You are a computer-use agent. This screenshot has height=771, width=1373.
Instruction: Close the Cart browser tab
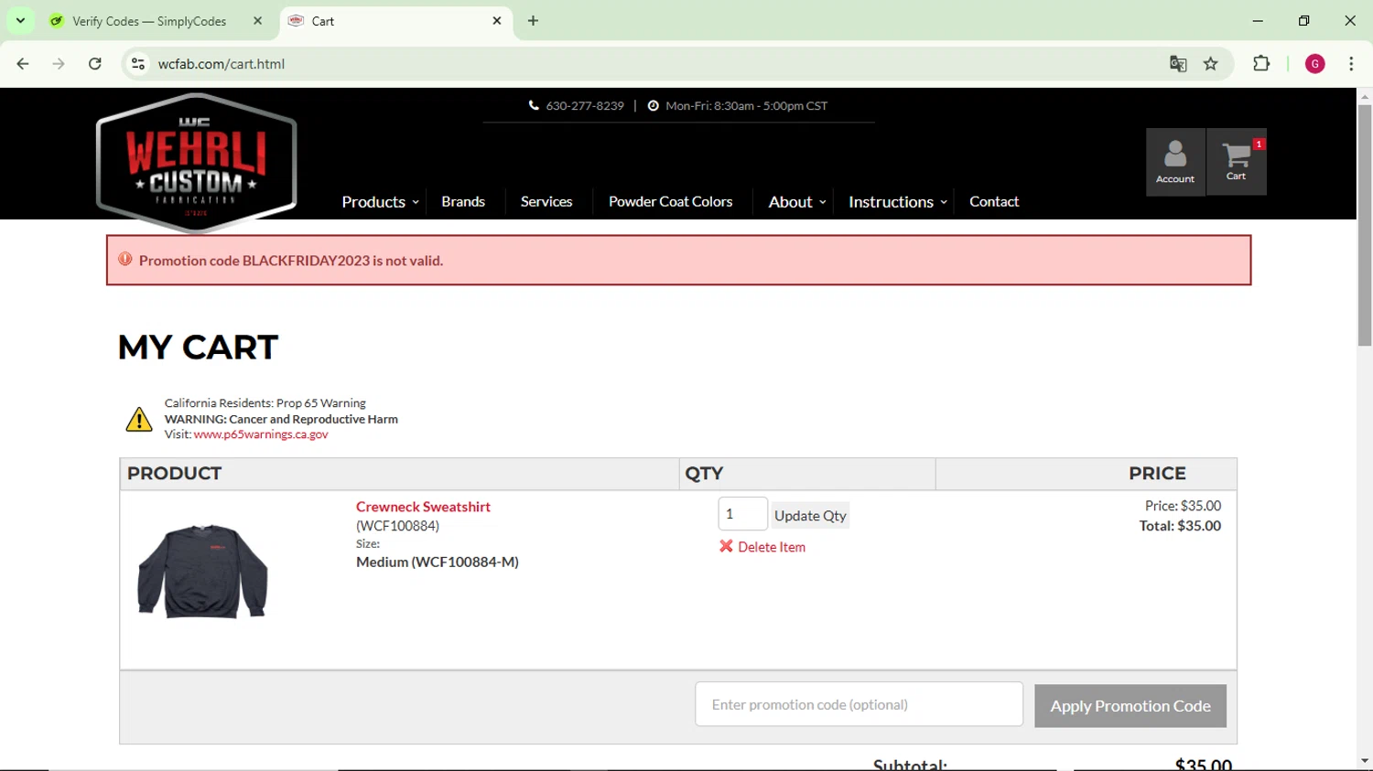[497, 21]
